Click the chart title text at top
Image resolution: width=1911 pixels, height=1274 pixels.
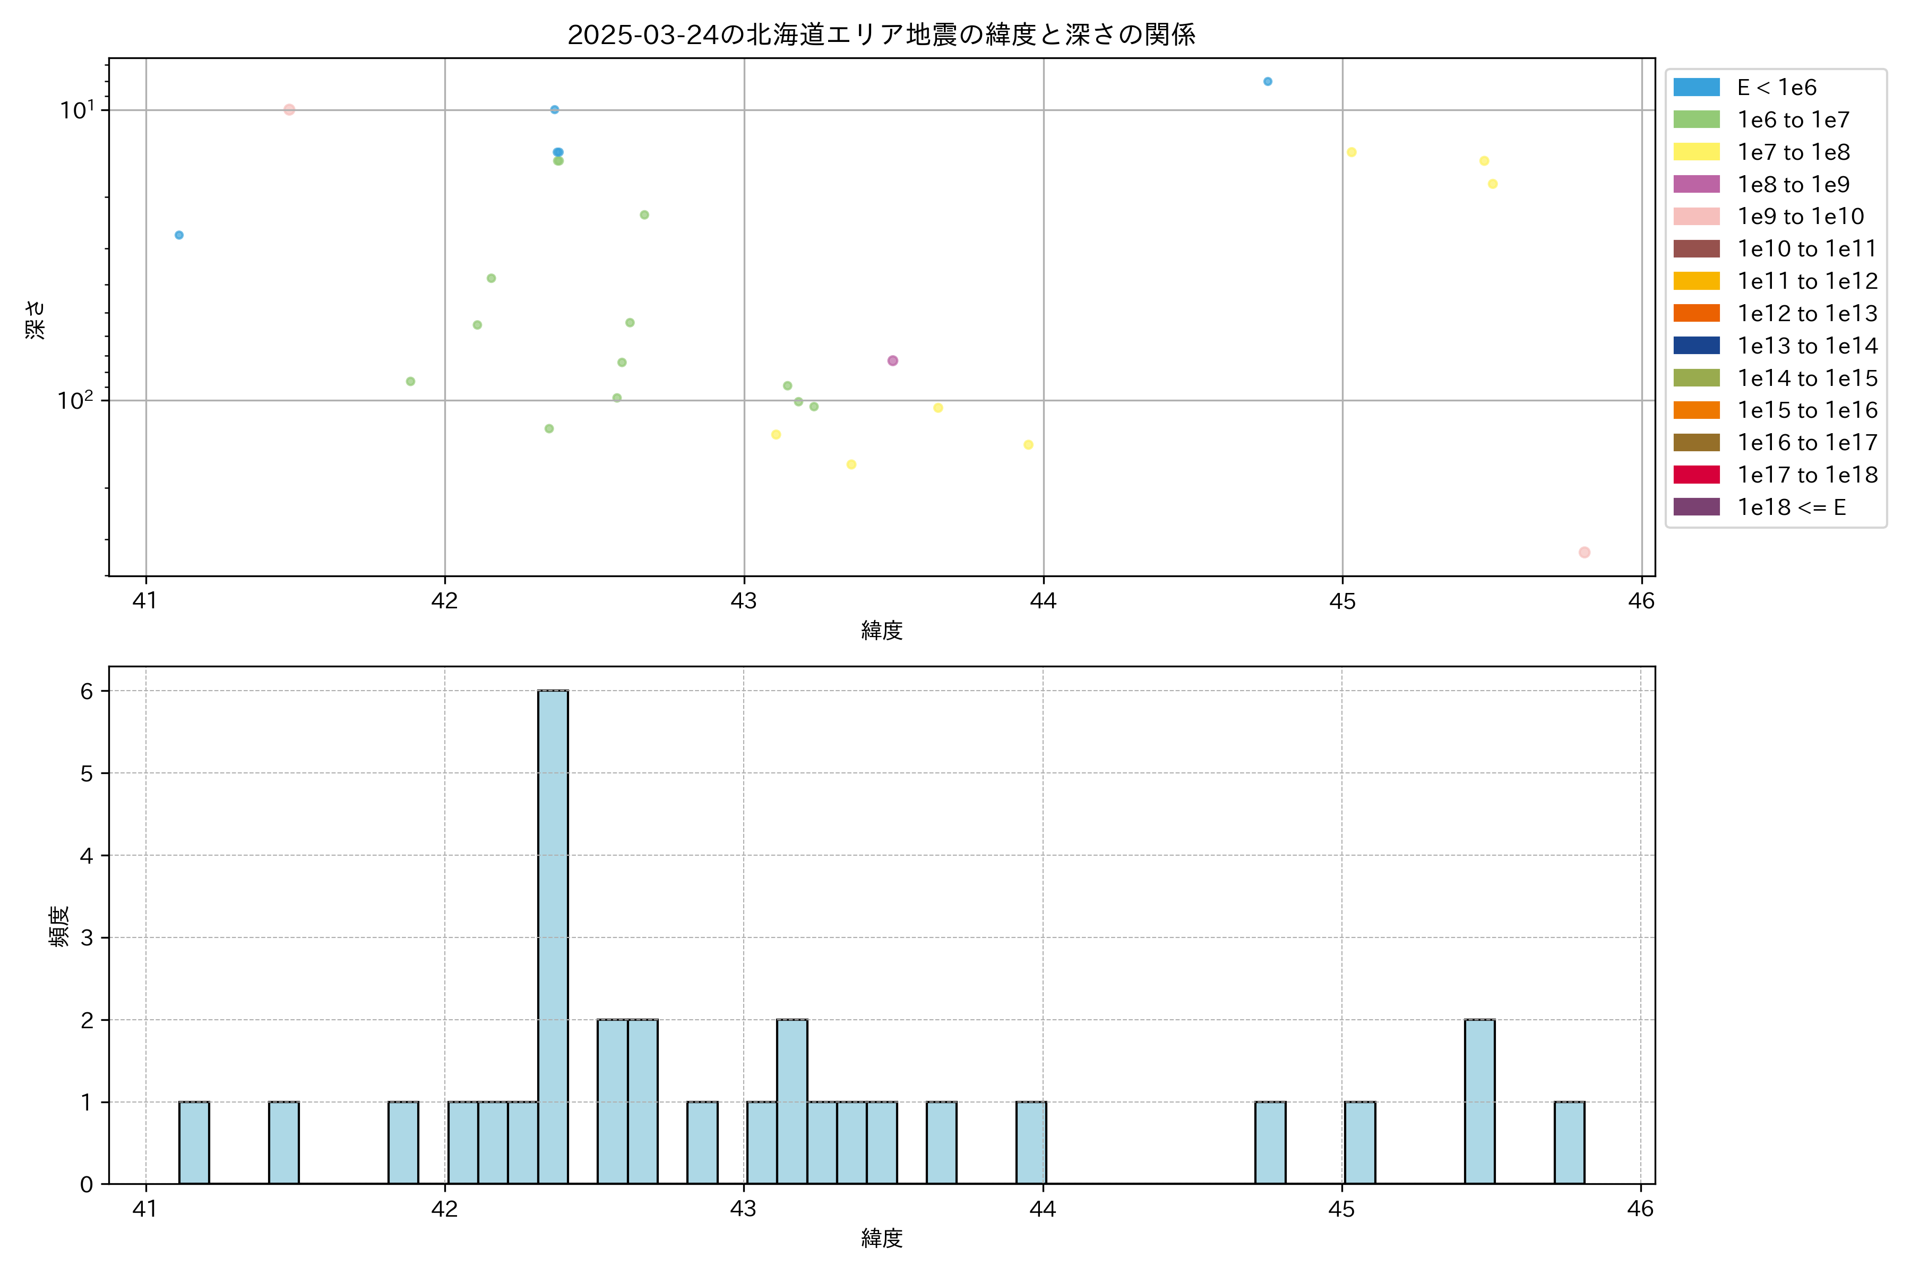point(881,35)
